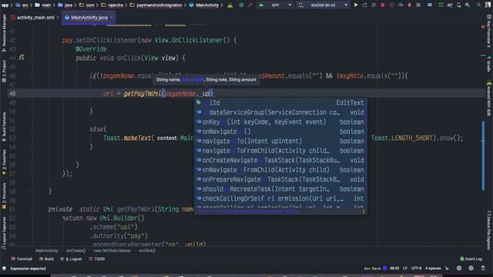Screen dimensions: 493x277
Task: Click the Profile app gauge icon
Action: [401, 5]
